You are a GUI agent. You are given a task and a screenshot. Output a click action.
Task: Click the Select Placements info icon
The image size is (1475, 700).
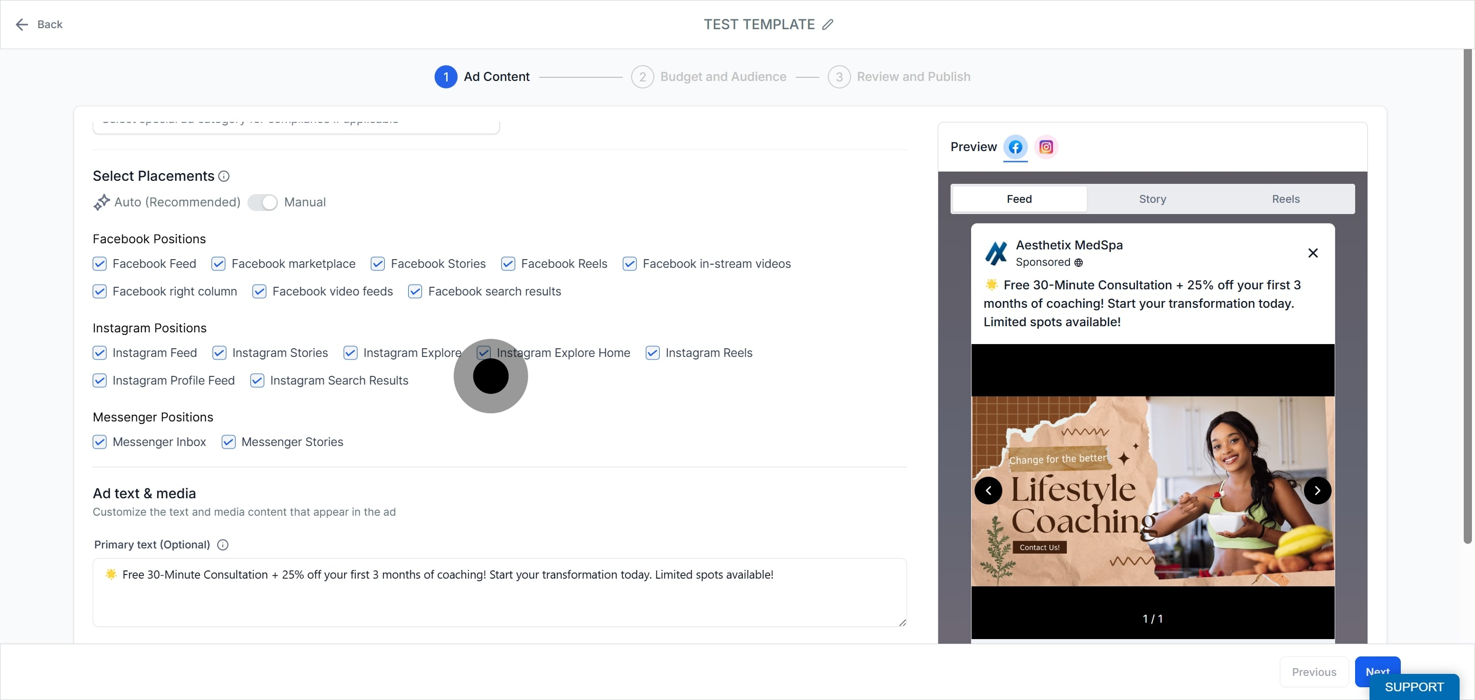point(224,176)
